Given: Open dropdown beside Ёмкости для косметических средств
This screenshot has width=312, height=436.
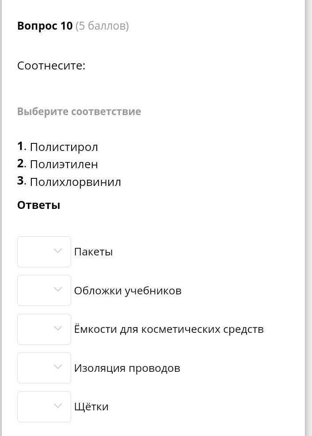Looking at the screenshot, I should click(44, 329).
